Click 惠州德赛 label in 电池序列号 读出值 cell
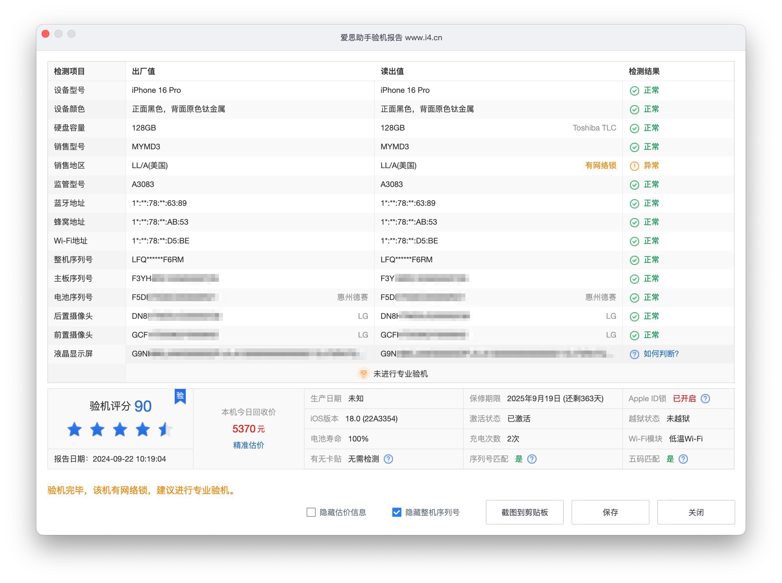This screenshot has width=782, height=583. tap(600, 297)
